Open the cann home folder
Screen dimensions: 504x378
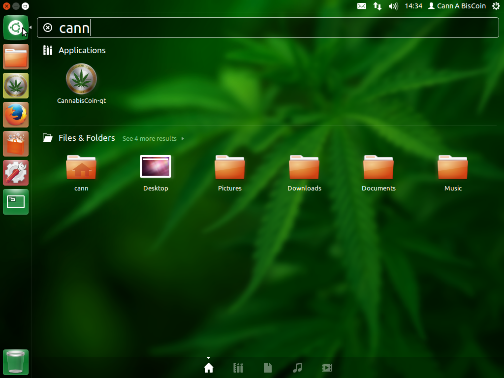(81, 174)
